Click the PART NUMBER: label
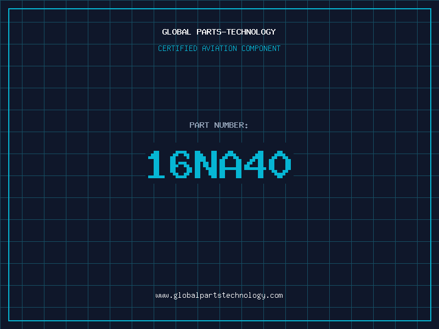 coord(219,125)
